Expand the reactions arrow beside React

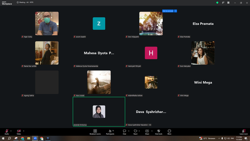pos(139,131)
